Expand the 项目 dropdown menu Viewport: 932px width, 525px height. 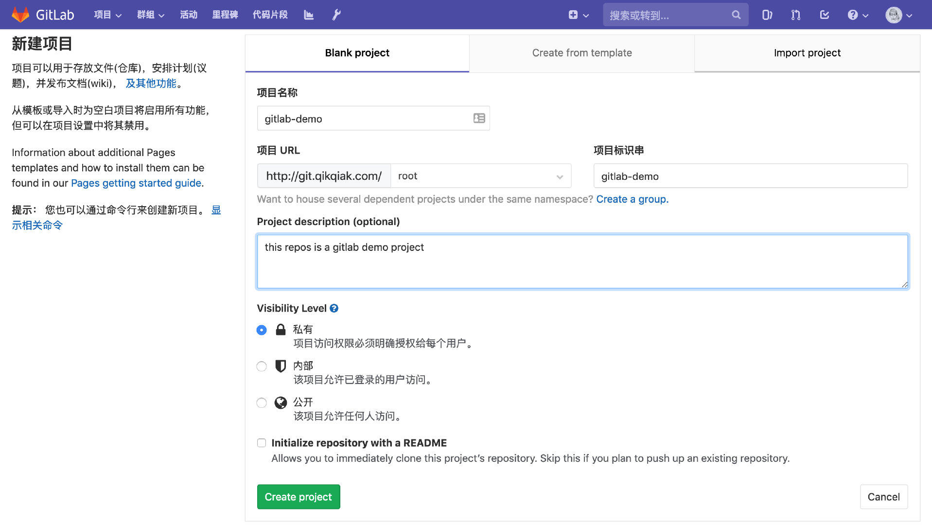click(x=107, y=15)
